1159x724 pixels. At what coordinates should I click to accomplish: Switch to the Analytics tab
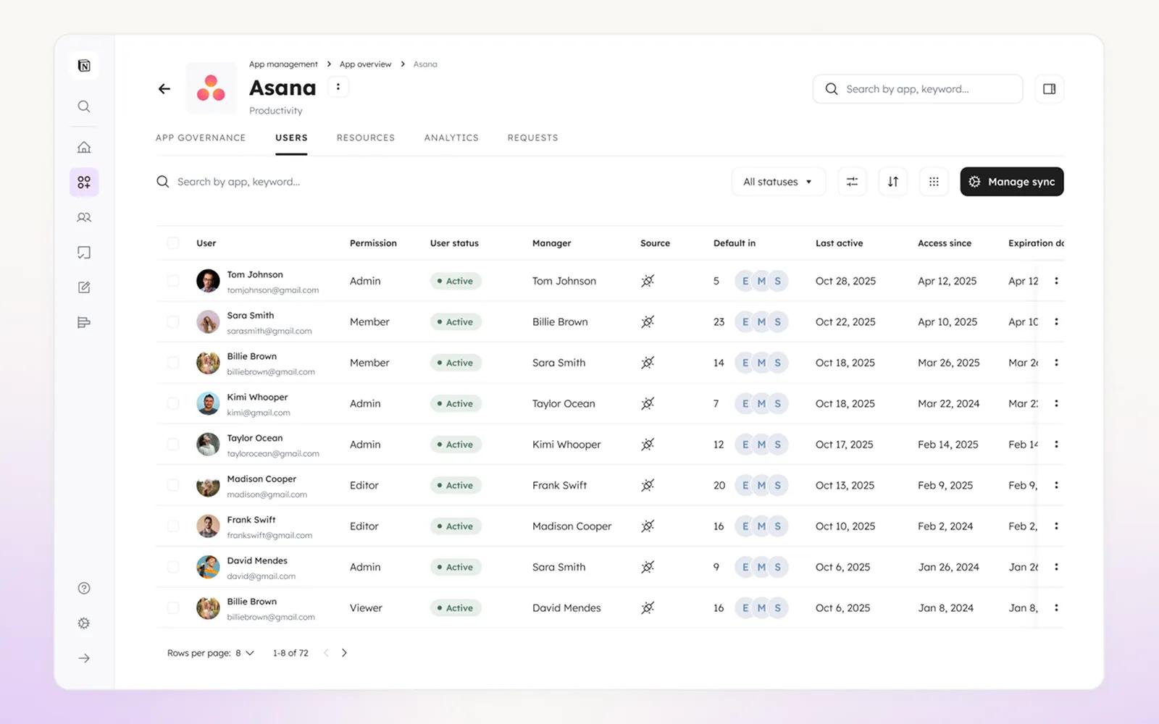point(451,138)
